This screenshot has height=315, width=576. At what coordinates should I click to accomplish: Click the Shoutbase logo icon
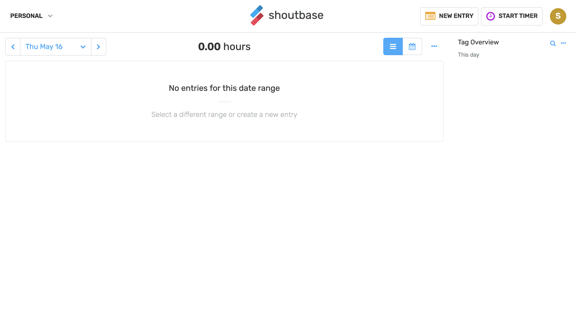(257, 16)
